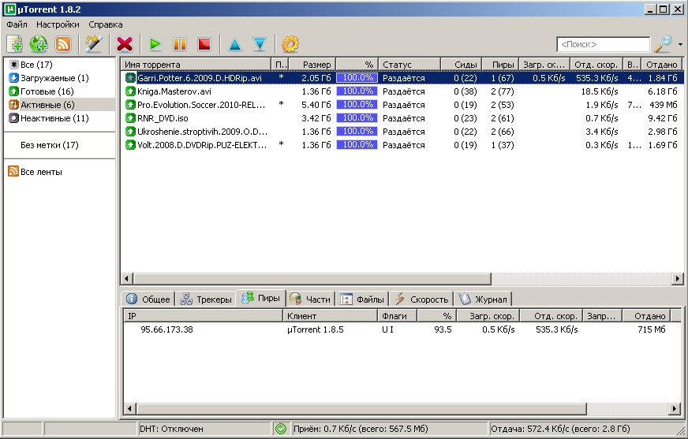Select Volt.2008.D.DVDRip torrent row
Viewport: 688px width, 439px height.
pos(402,145)
